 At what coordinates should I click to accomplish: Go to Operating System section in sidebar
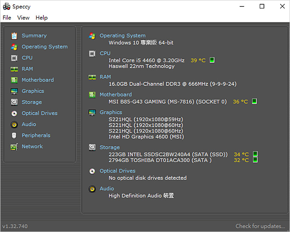[x=45, y=47]
